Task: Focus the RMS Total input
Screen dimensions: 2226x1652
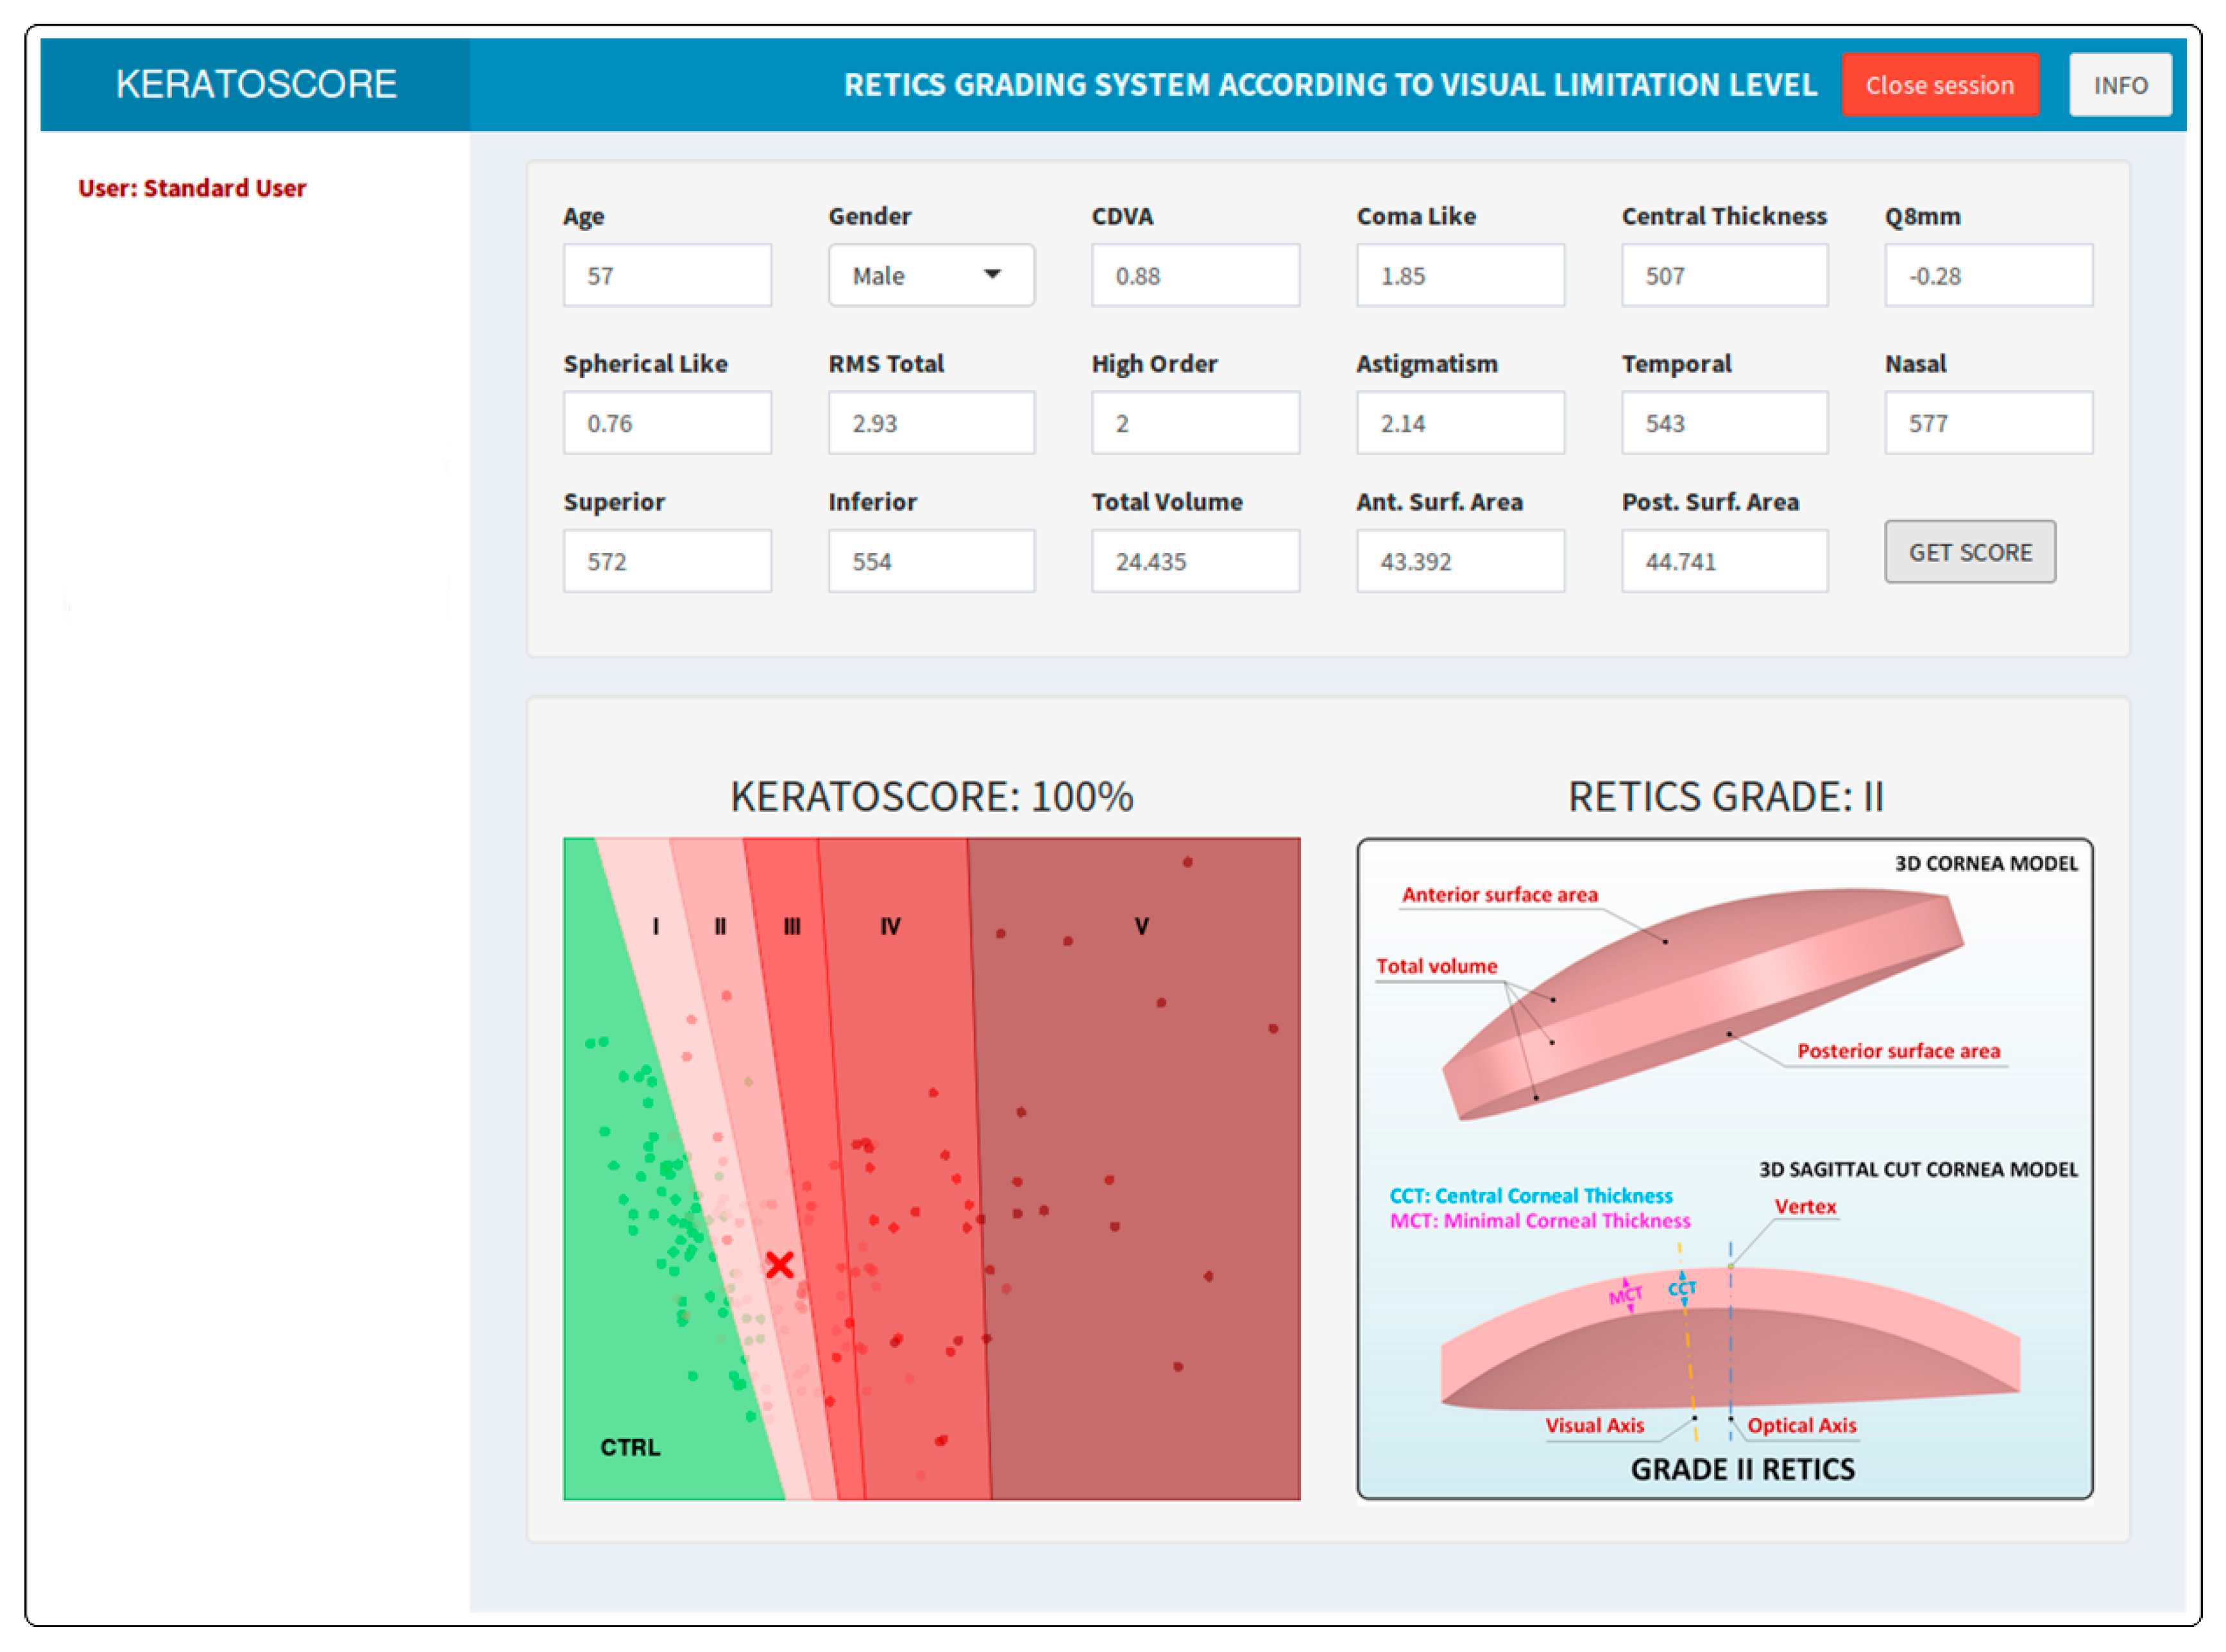Action: pyautogui.click(x=931, y=422)
